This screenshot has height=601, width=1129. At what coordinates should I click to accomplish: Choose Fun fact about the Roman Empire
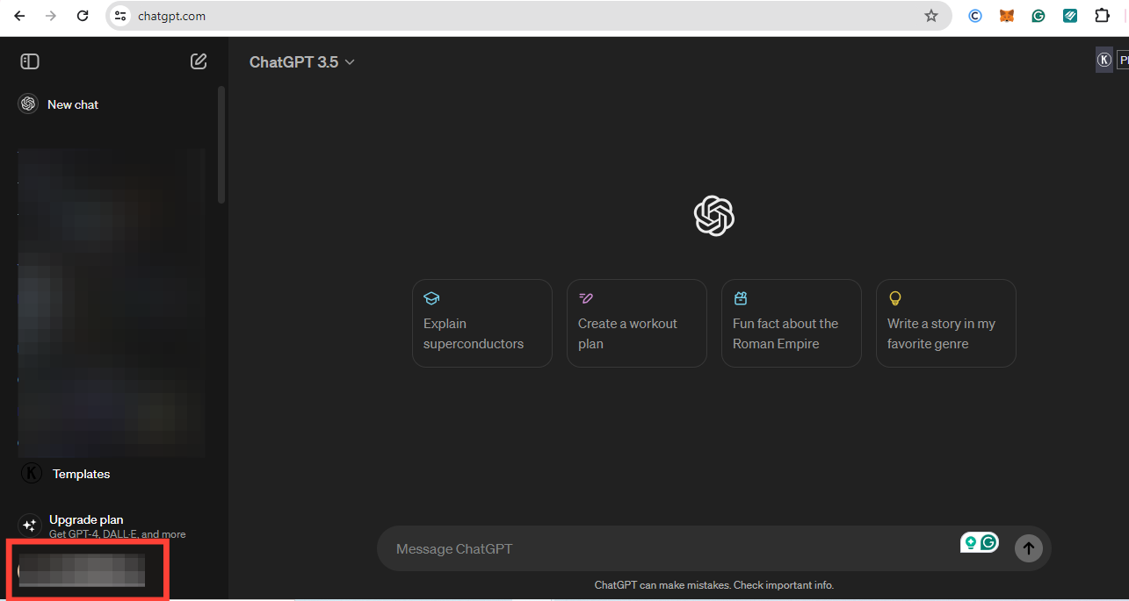click(x=792, y=323)
